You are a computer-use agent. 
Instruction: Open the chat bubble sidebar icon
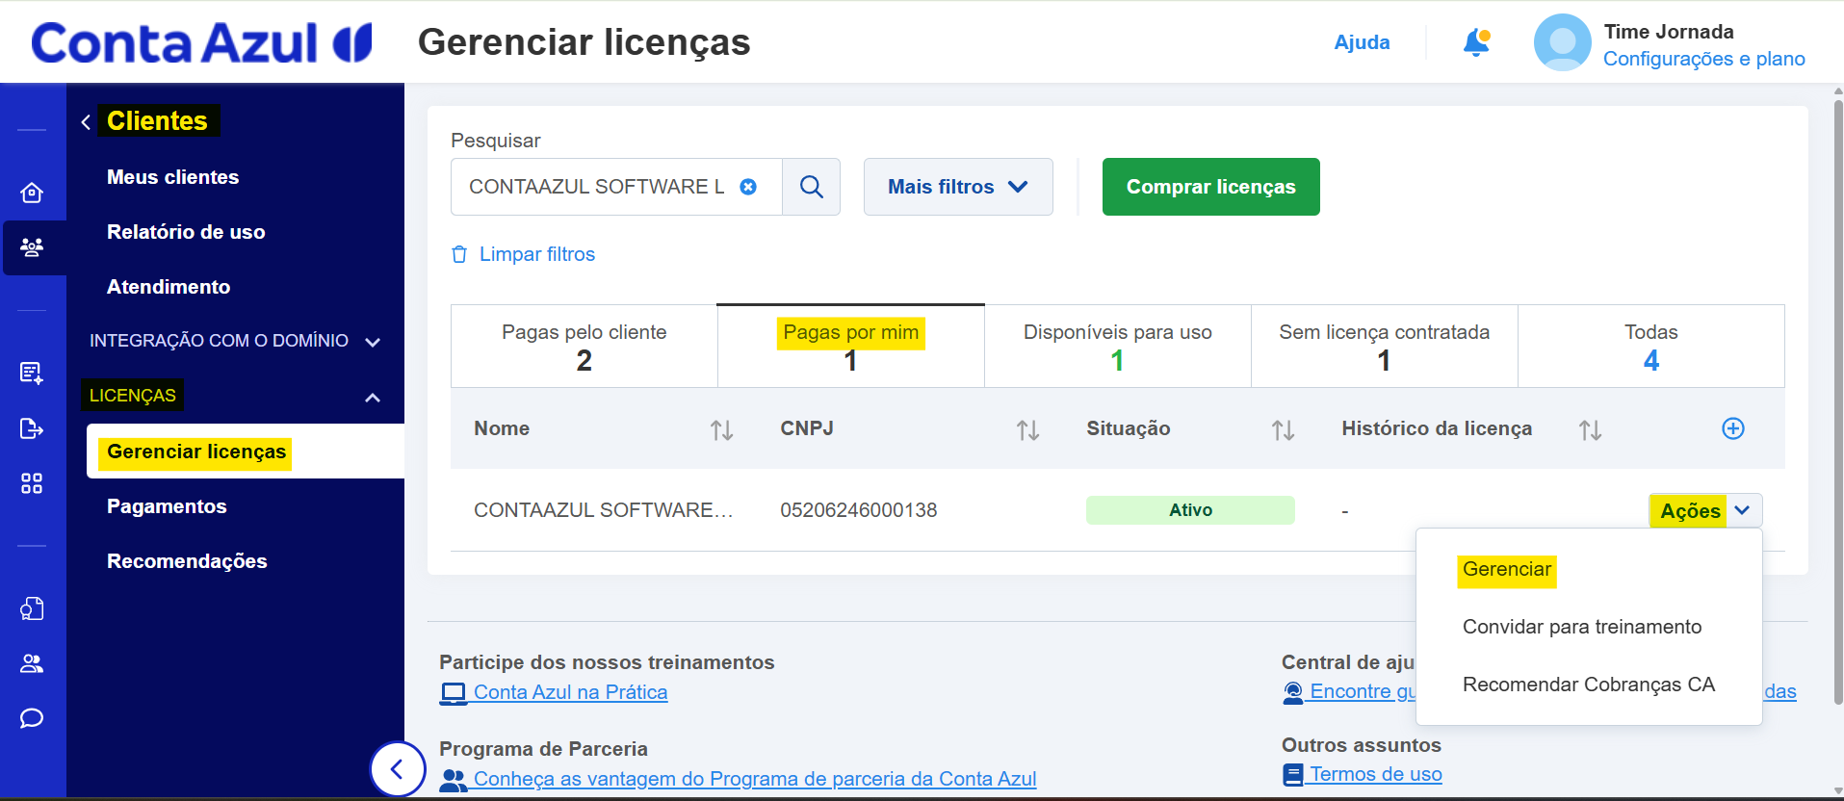(x=32, y=718)
